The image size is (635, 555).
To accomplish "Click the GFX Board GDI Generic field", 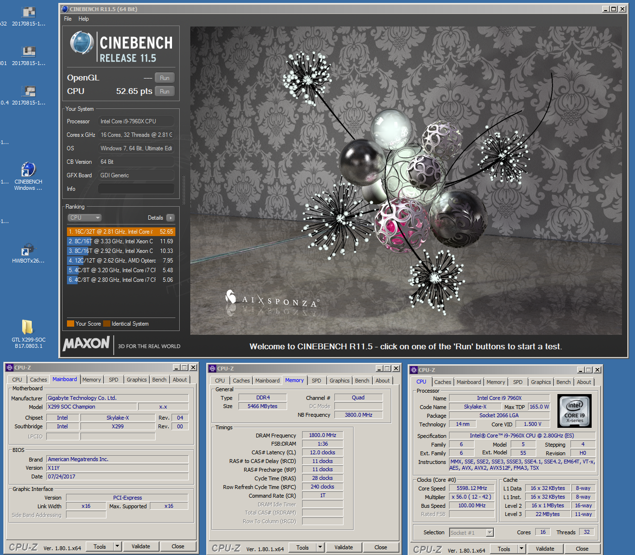I will (136, 175).
